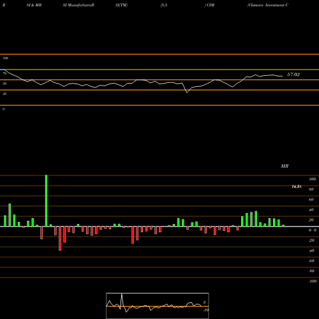The height and width of the screenshot is (319, 319).
Task: Click the 100 label on the RSI left axis
Action: click(x=5, y=58)
